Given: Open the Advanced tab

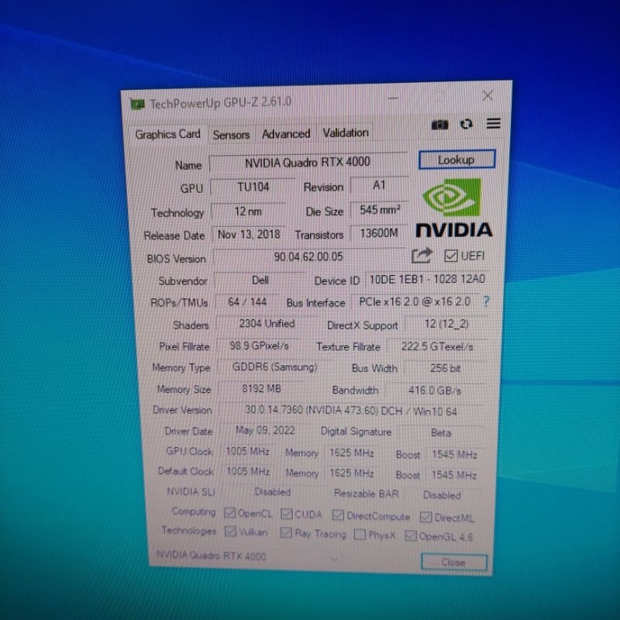Looking at the screenshot, I should tap(286, 134).
